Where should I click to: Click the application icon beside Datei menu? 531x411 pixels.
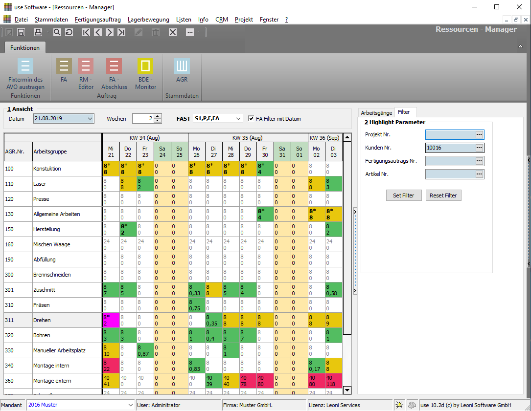click(7, 19)
